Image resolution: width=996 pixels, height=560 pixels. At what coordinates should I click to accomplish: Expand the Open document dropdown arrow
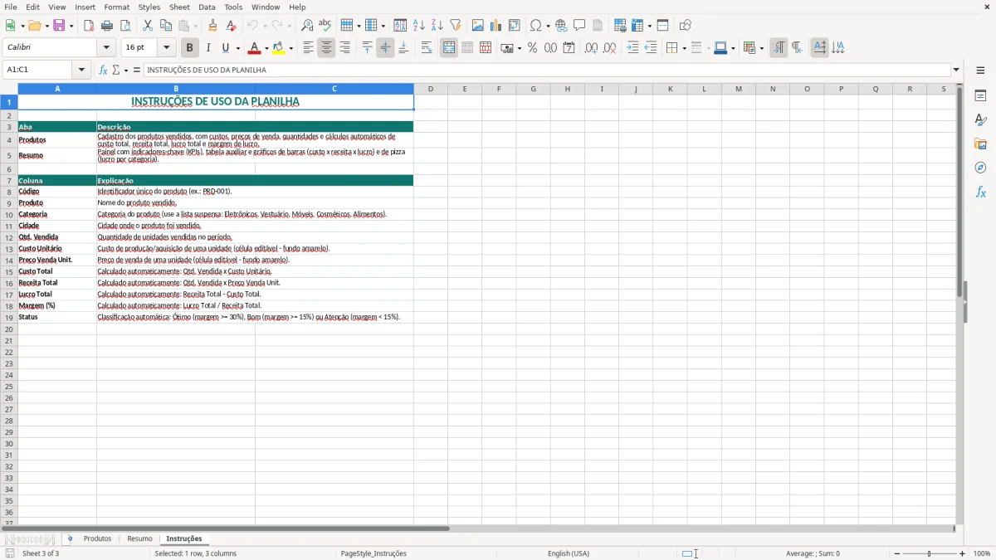click(46, 26)
